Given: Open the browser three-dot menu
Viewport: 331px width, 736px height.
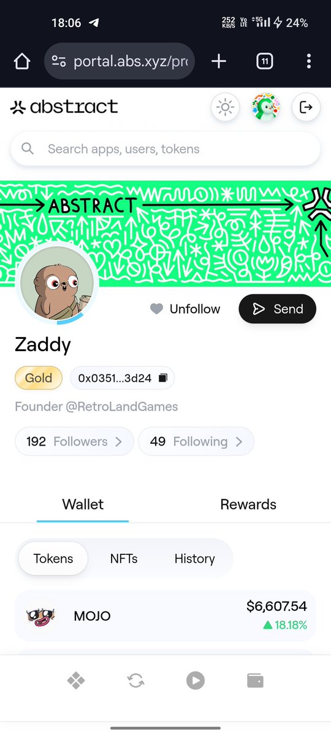Looking at the screenshot, I should (308, 61).
